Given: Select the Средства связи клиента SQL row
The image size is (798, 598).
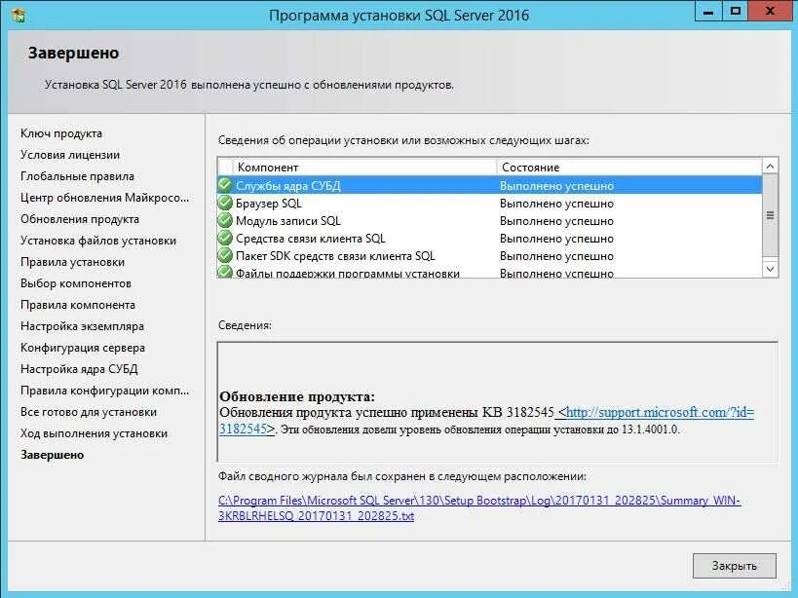Looking at the screenshot, I should click(x=489, y=239).
